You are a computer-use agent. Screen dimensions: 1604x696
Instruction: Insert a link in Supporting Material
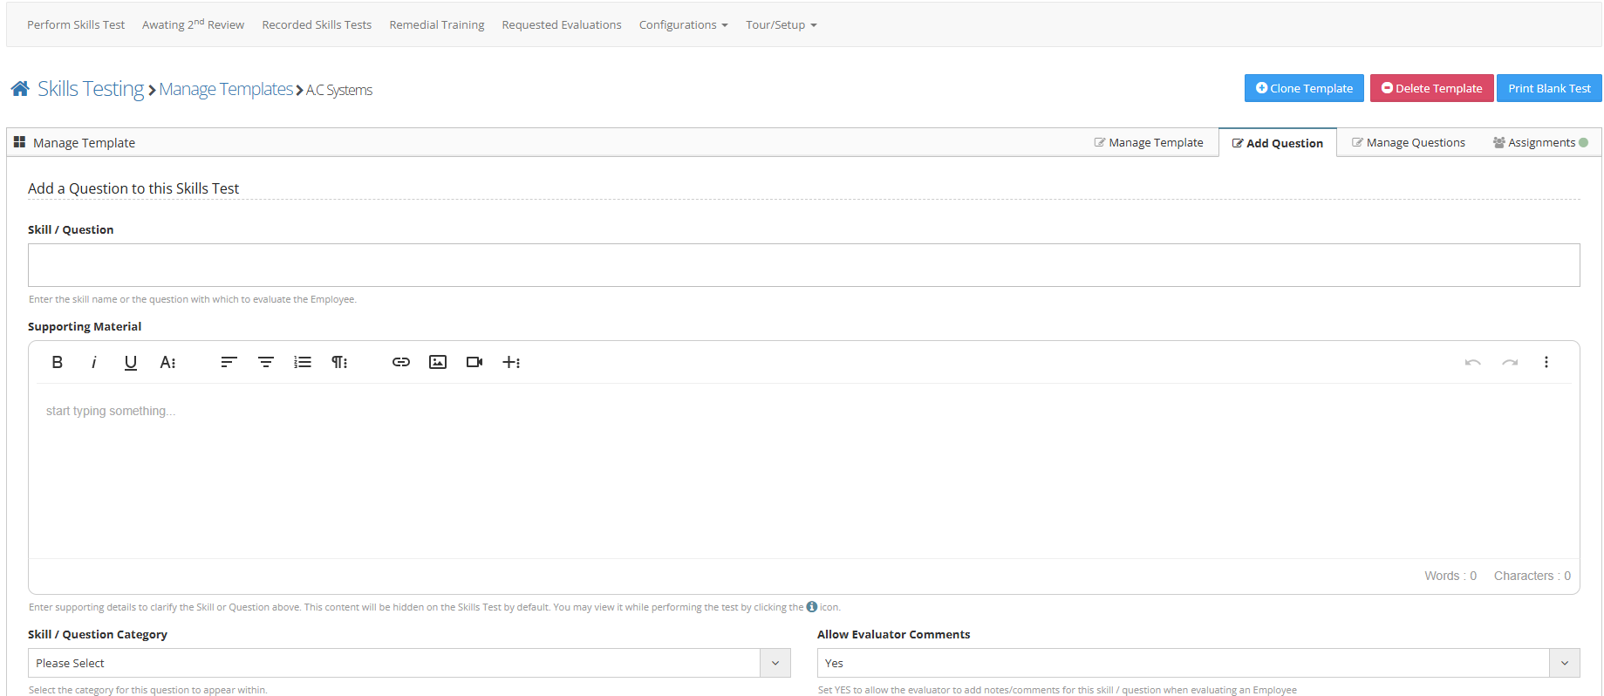[x=401, y=362]
